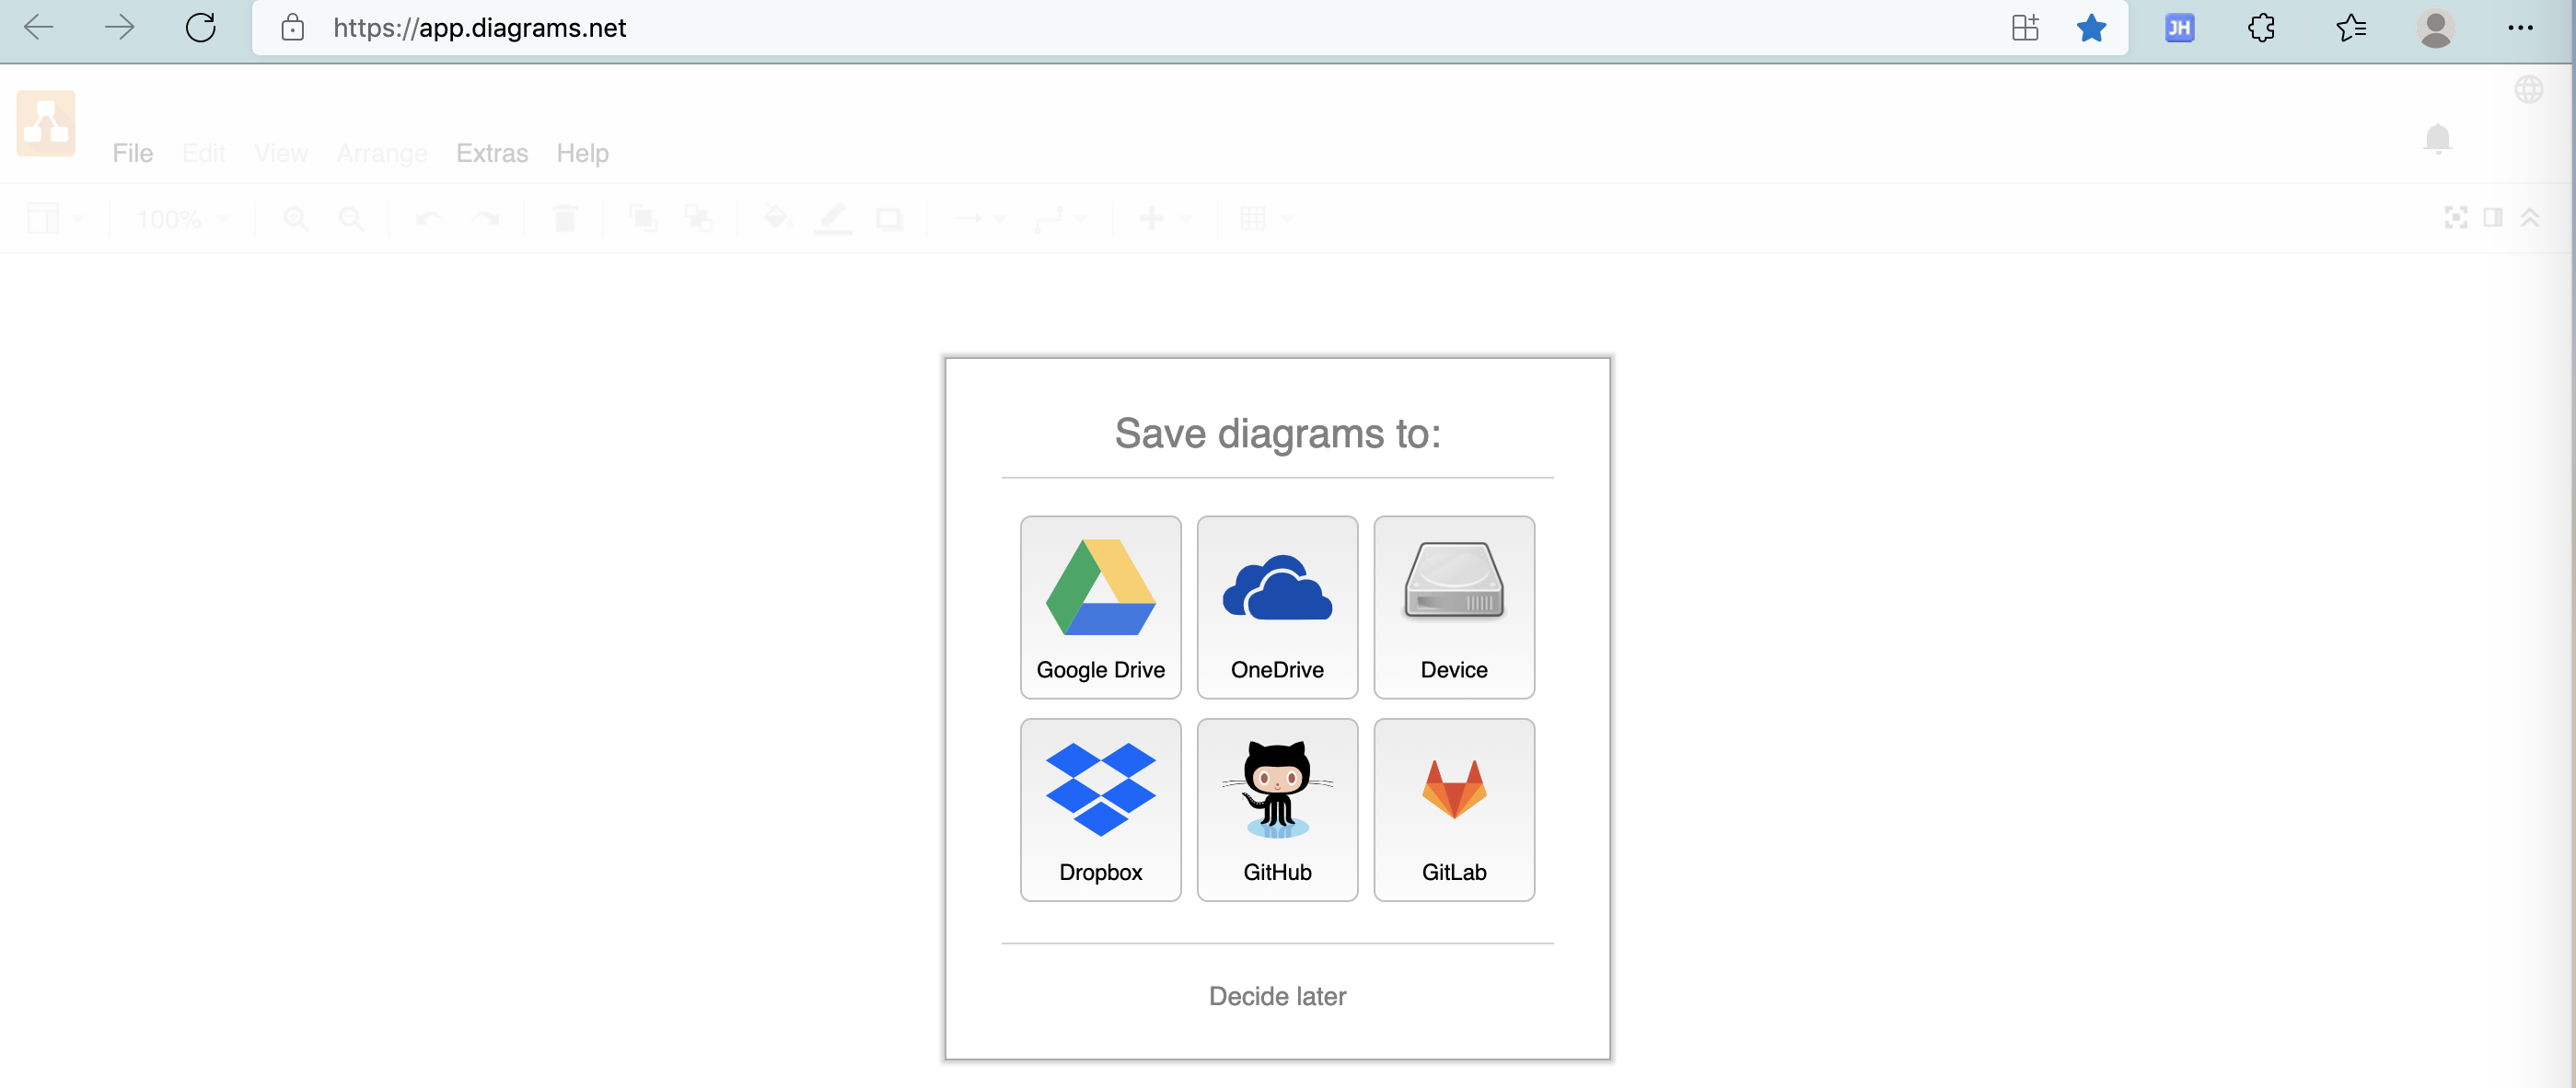2576x1088 pixels.
Task: Open the page view layout dropdown
Action: 54,218
